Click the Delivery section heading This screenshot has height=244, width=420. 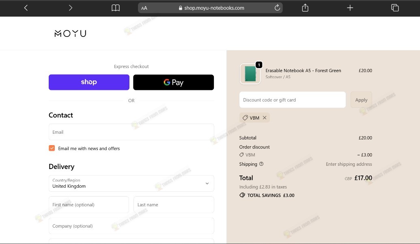[62, 167]
